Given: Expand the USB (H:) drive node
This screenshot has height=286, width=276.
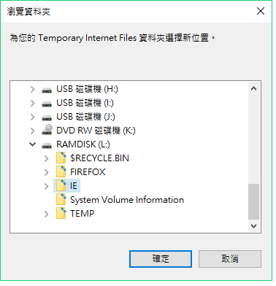Looking at the screenshot, I should click(33, 90).
